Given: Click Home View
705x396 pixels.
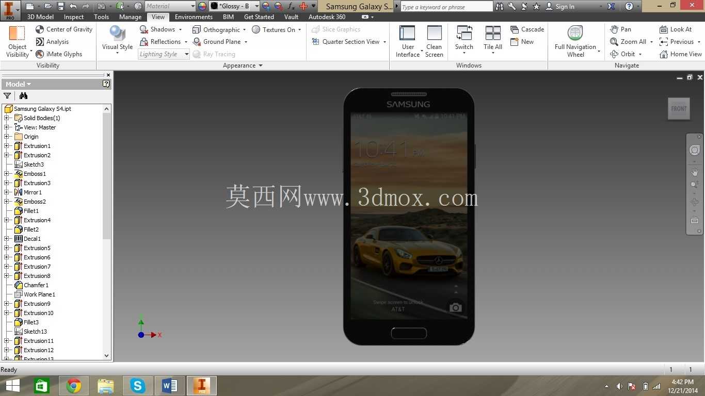Looking at the screenshot, I should pyautogui.click(x=681, y=54).
